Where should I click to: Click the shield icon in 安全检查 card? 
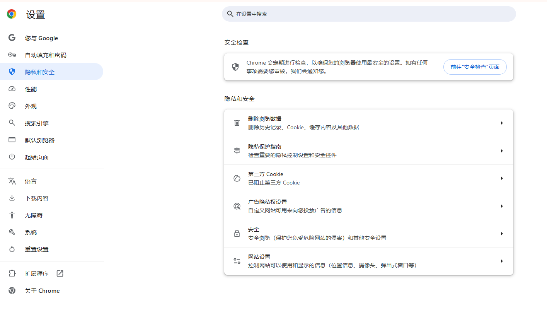coord(235,67)
